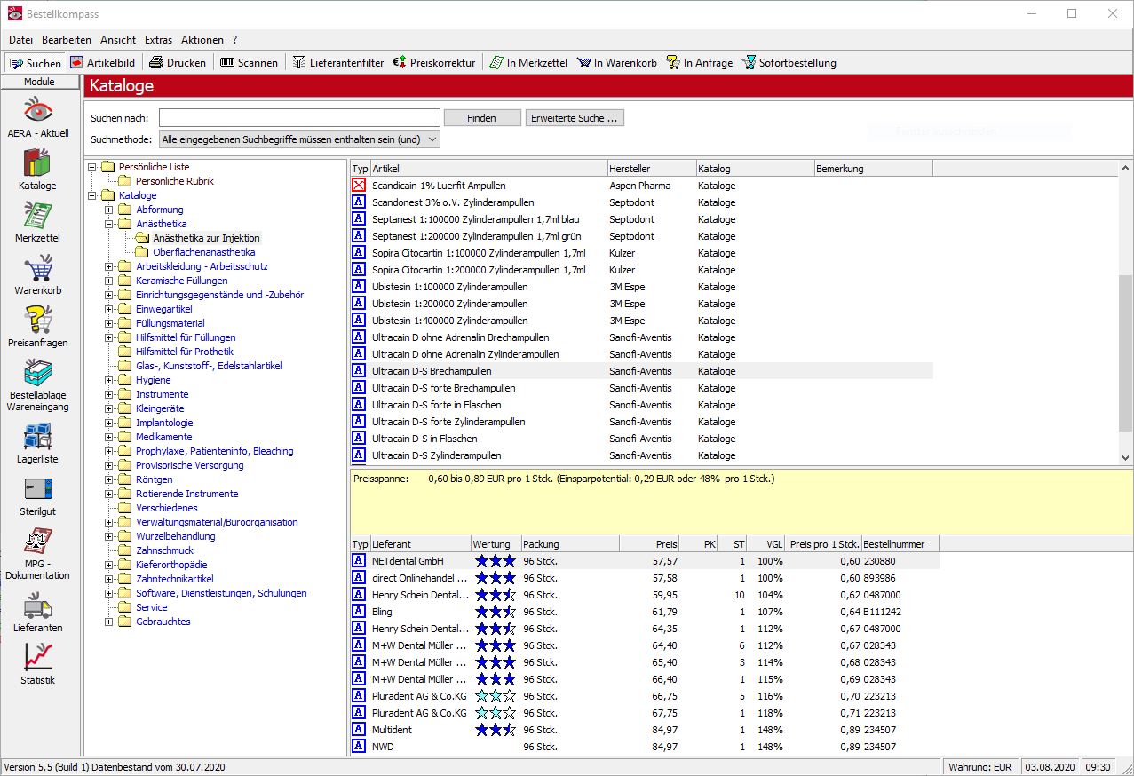This screenshot has height=776, width=1134.
Task: Select Septanest 1:100000 Zylinderampullen 1,7ml blau
Action: pyautogui.click(x=475, y=219)
